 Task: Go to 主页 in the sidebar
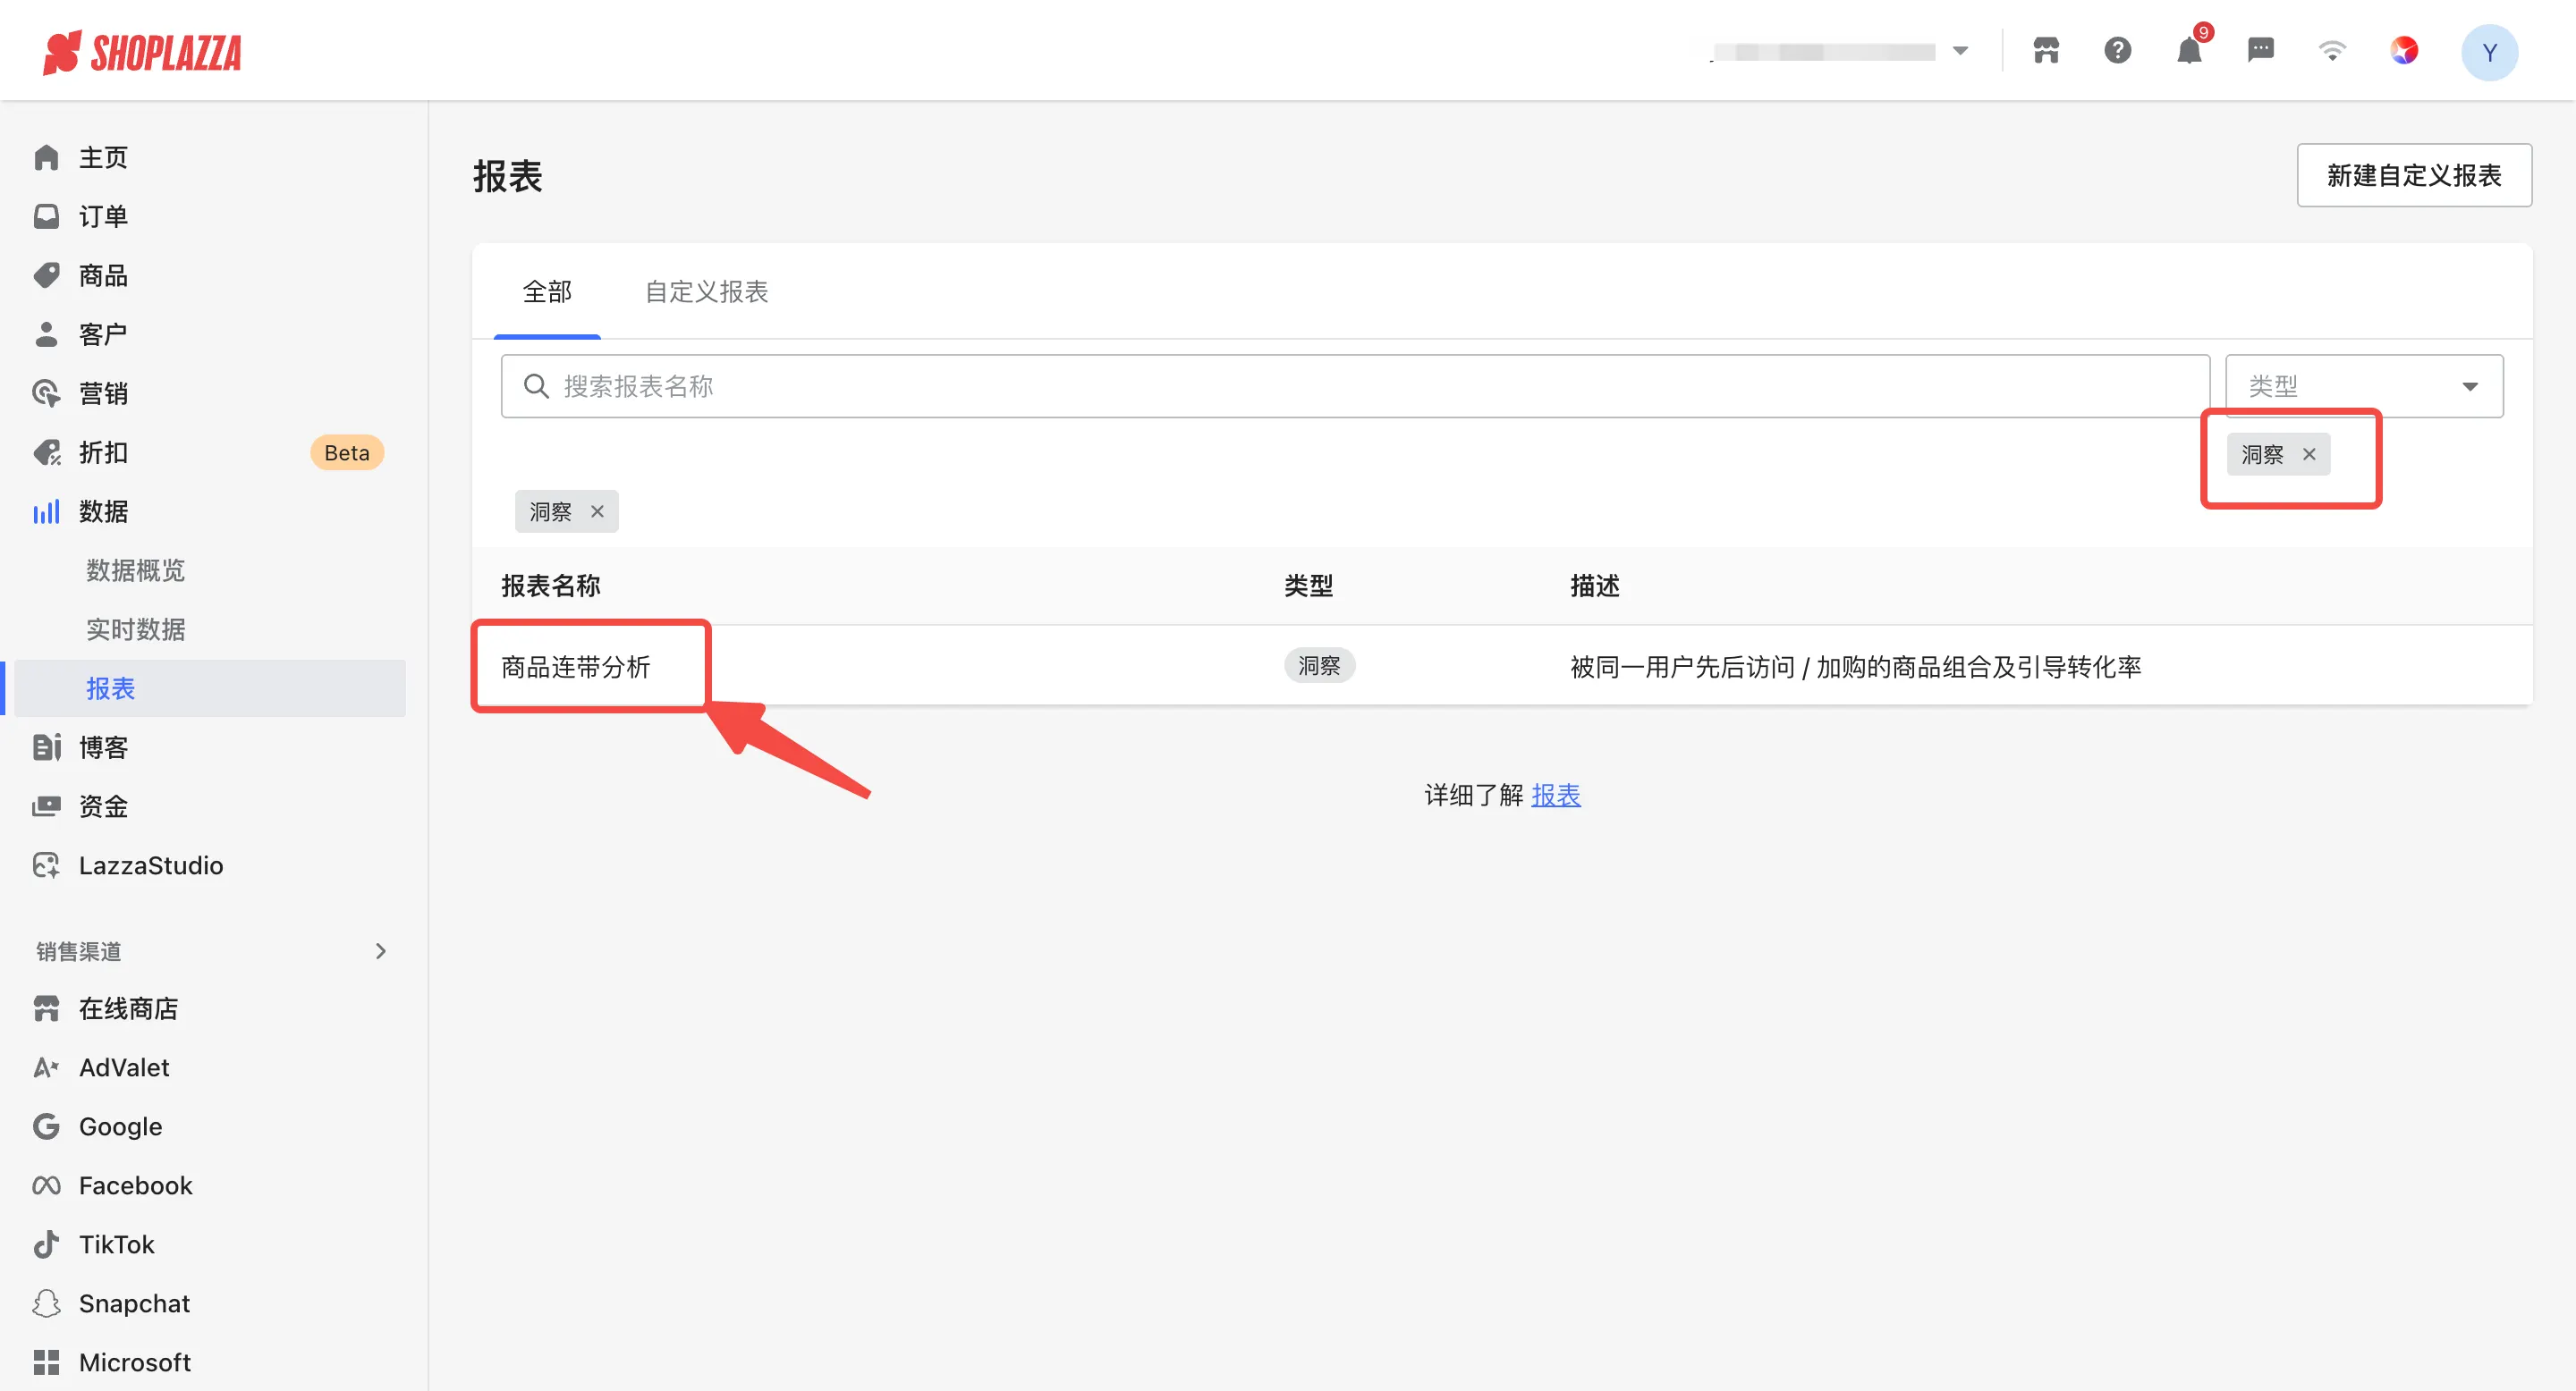click(104, 158)
